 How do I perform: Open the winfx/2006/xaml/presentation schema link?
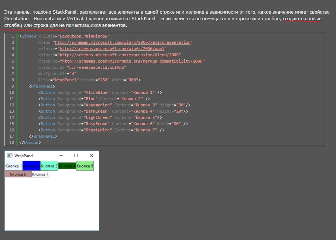[x=123, y=42]
